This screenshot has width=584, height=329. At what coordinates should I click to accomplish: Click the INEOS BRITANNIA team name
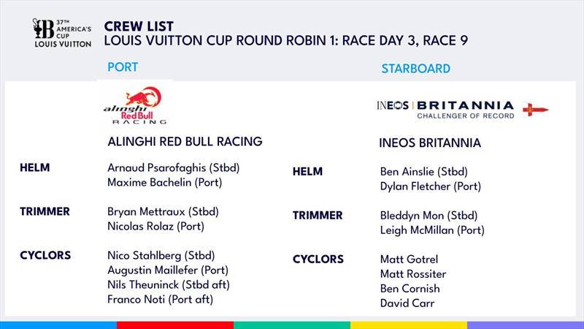(x=430, y=143)
